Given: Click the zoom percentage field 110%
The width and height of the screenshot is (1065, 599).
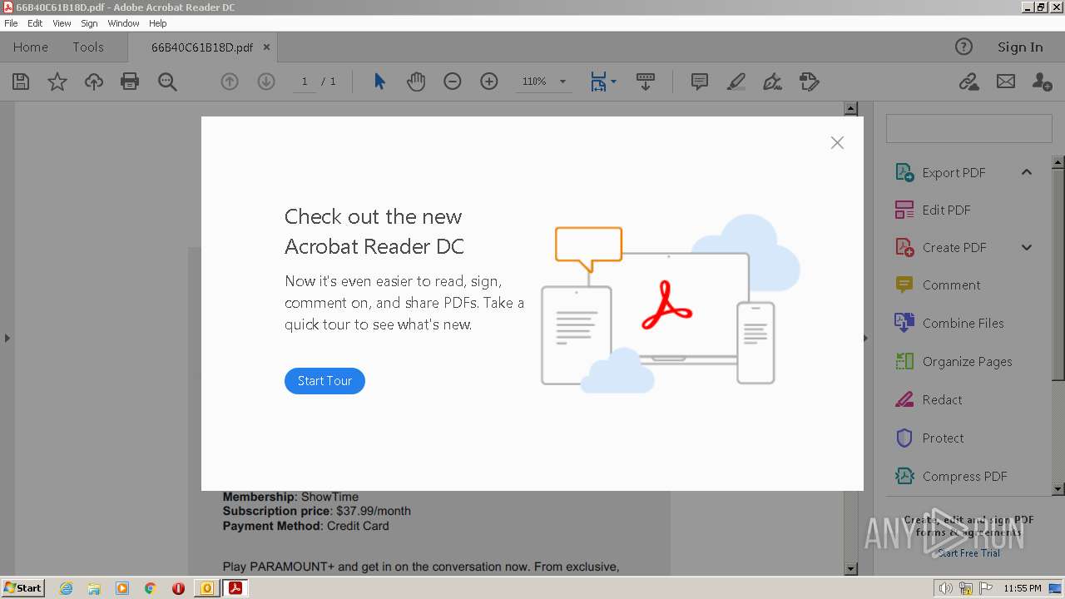Looking at the screenshot, I should [x=534, y=82].
